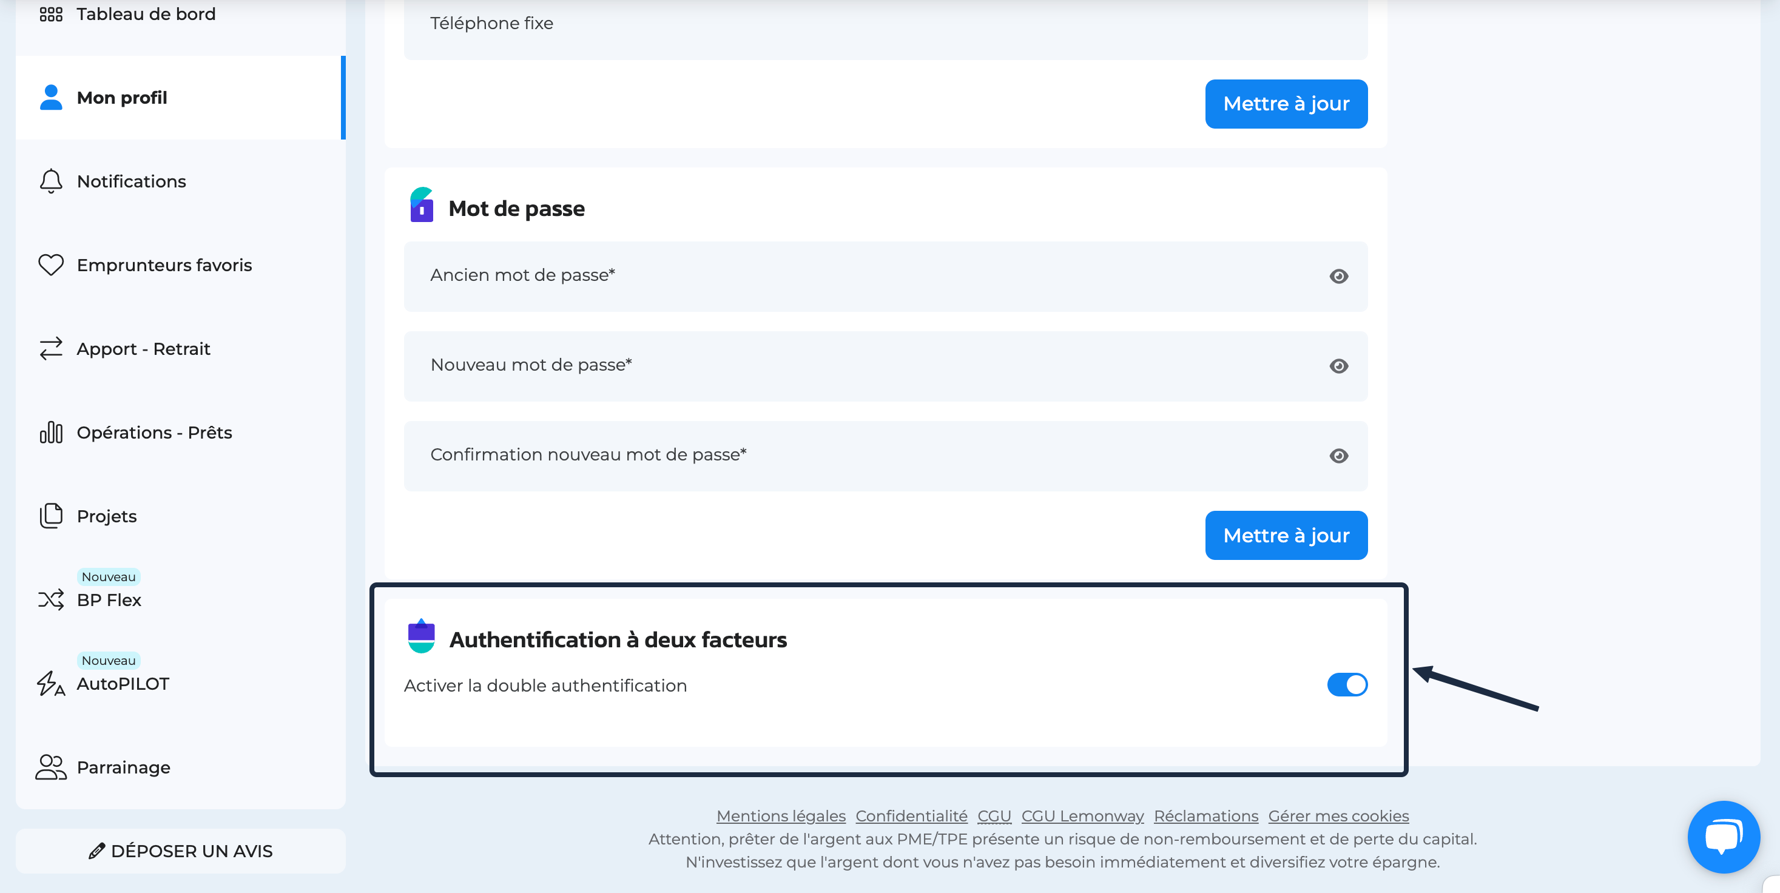The image size is (1780, 893).
Task: Reveal the Nouveau mot de passe field
Action: click(1338, 366)
